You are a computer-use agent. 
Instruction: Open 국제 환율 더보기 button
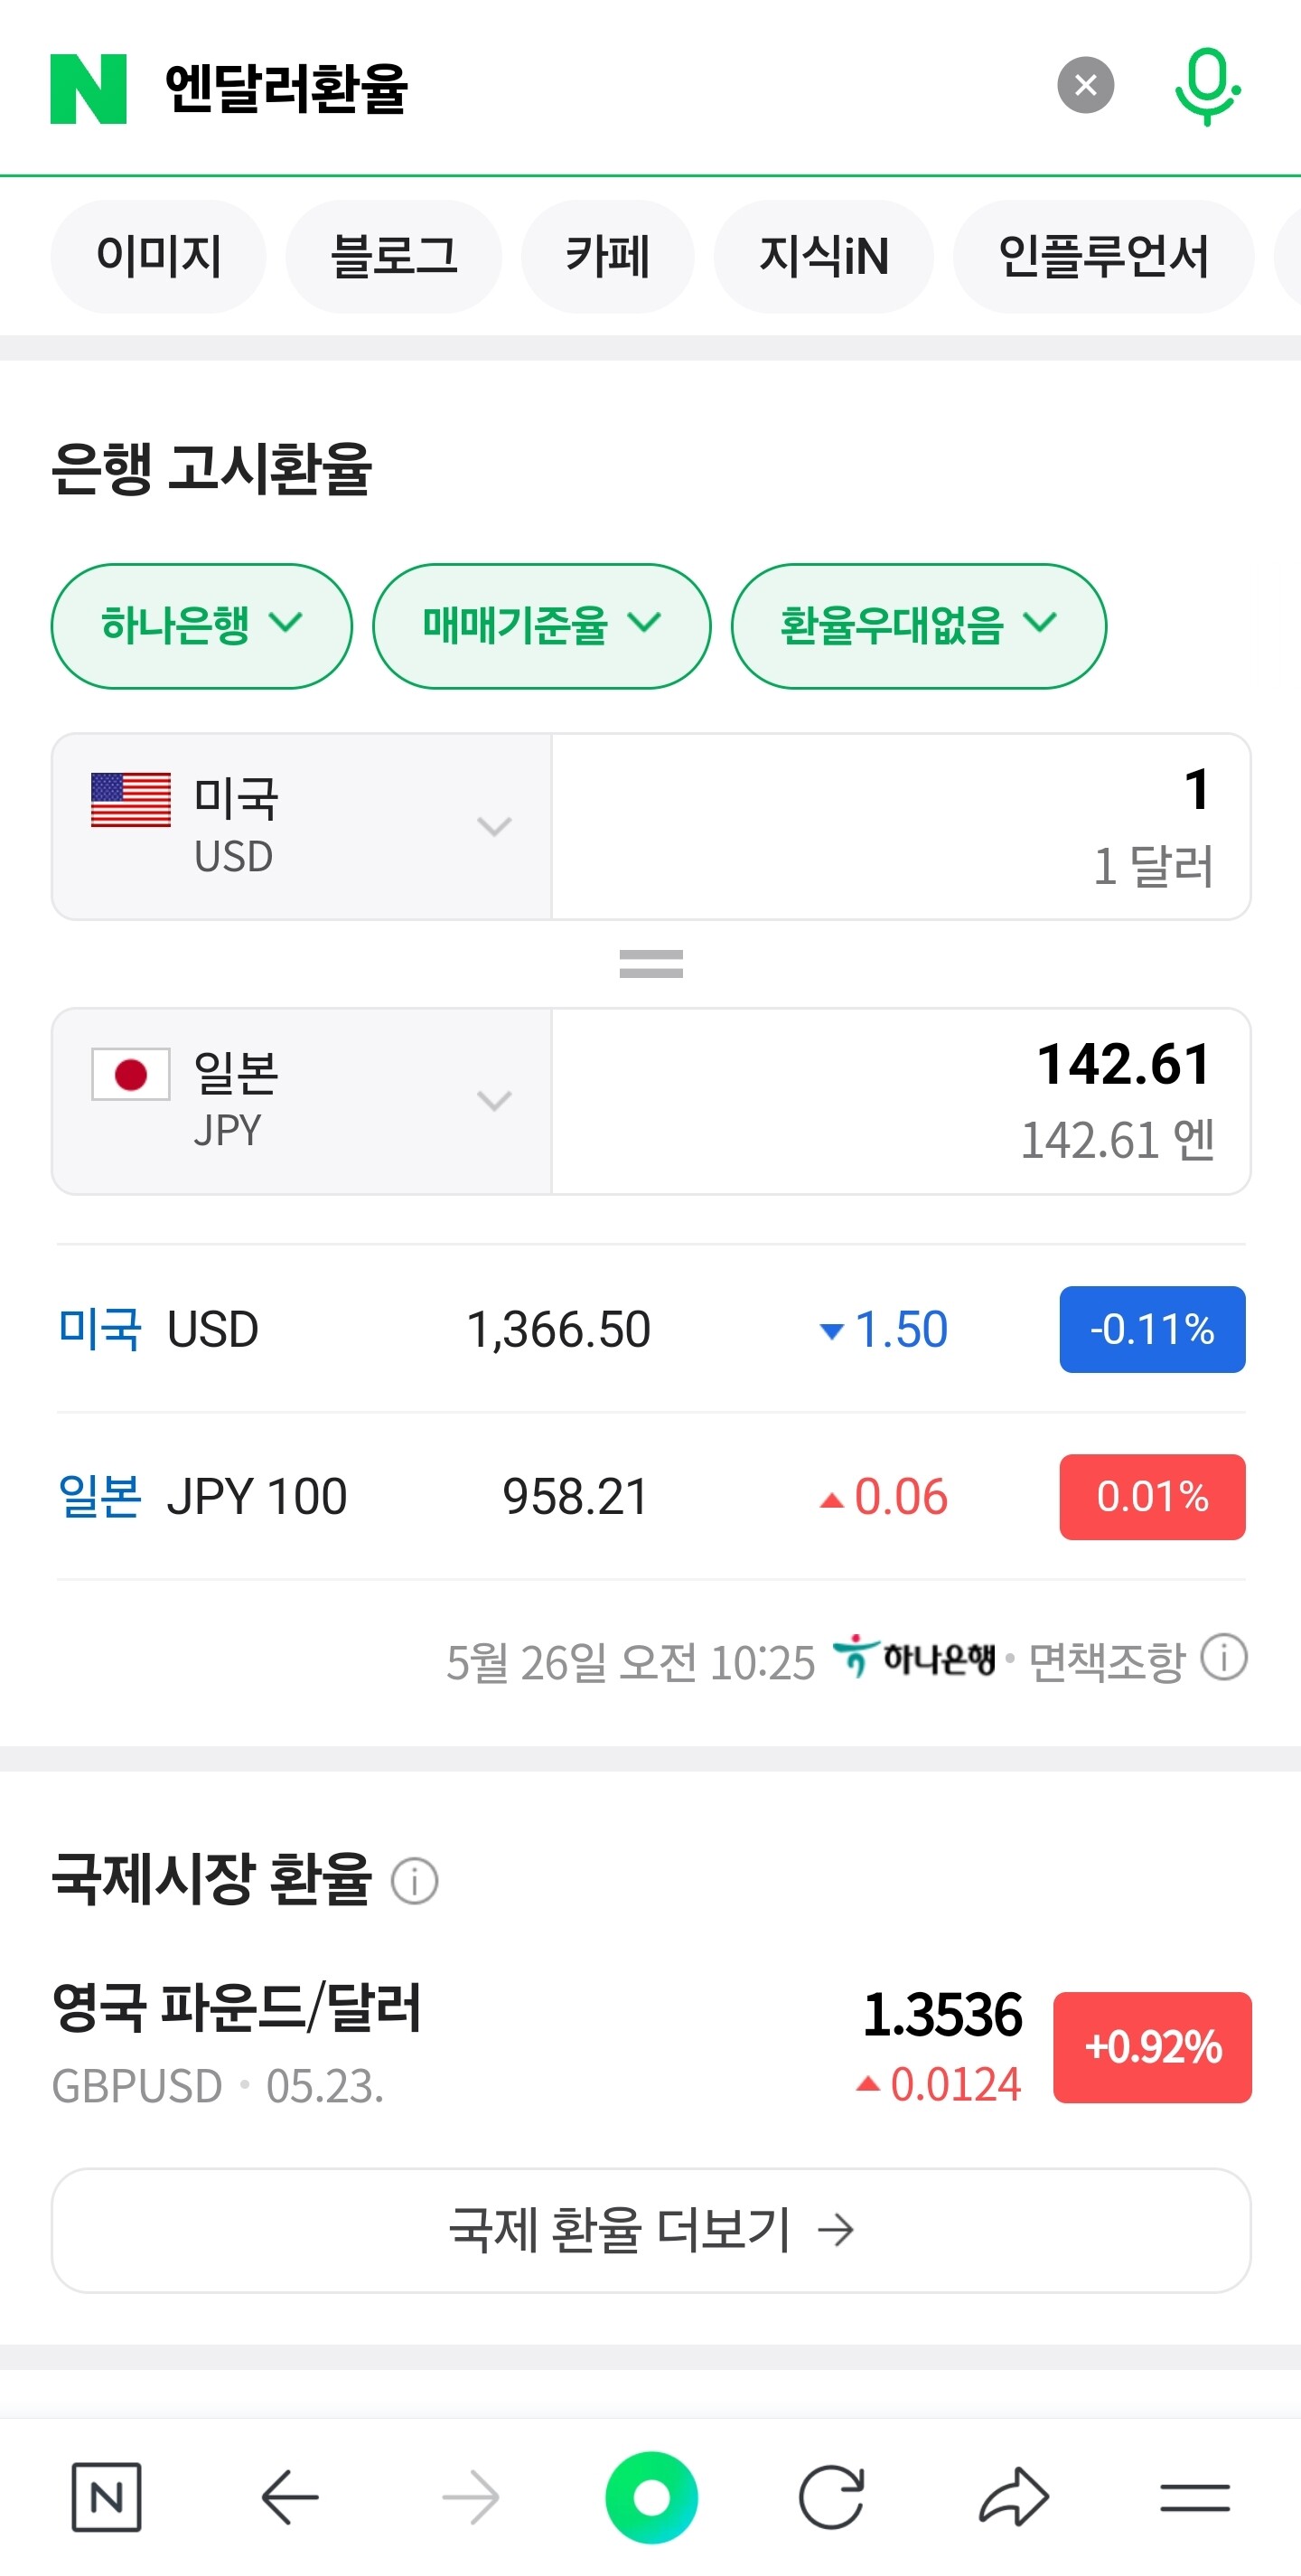click(651, 2230)
